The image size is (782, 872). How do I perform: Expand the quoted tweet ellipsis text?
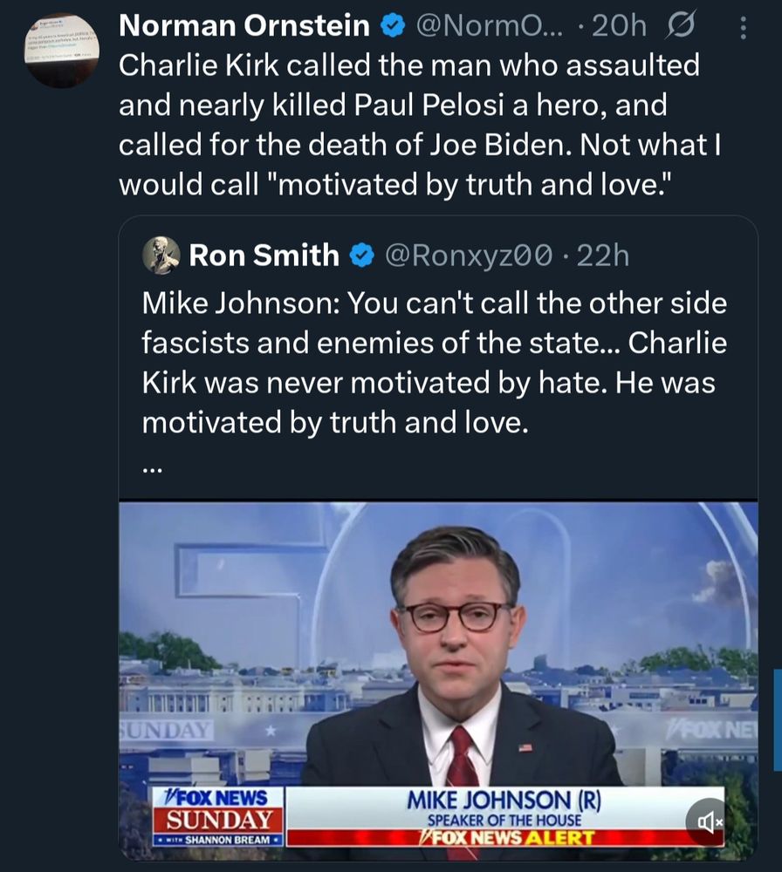tap(151, 469)
